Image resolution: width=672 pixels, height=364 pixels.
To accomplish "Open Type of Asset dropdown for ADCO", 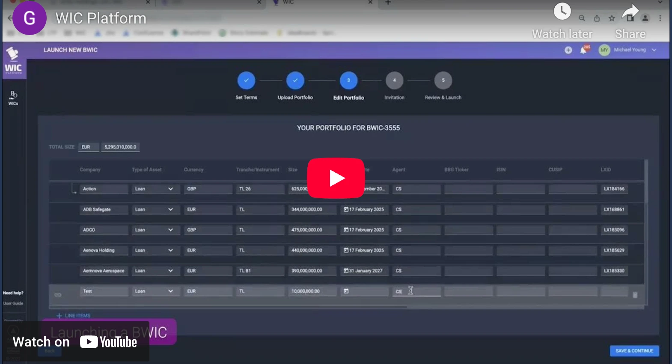I will 156,230.
